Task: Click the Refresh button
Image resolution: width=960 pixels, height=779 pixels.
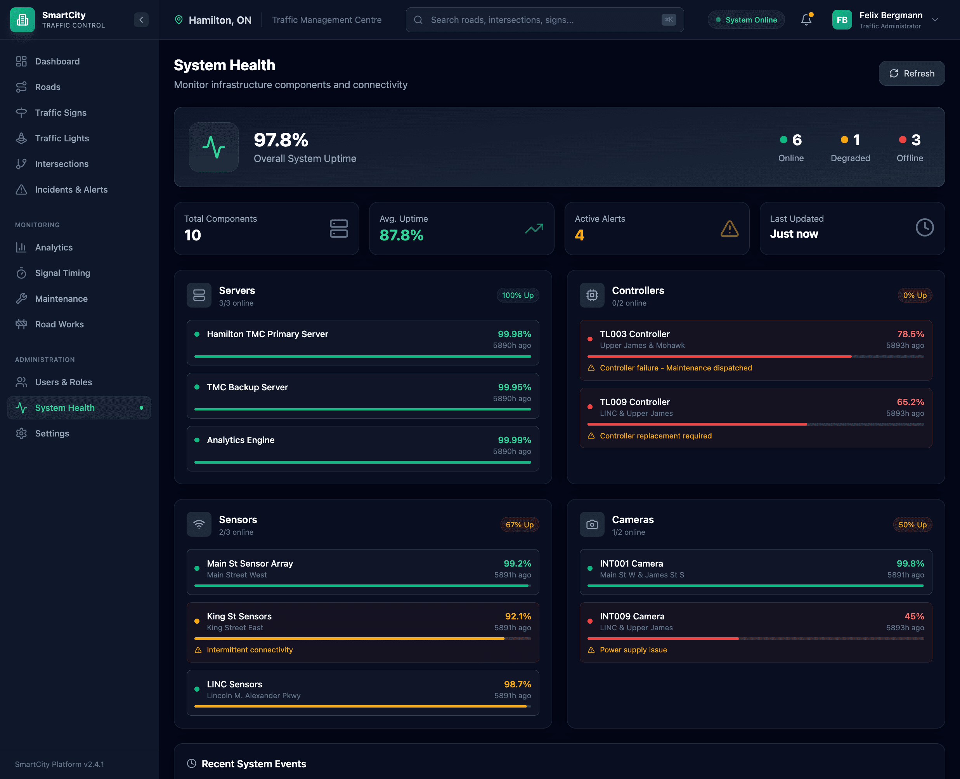Action: 911,74
